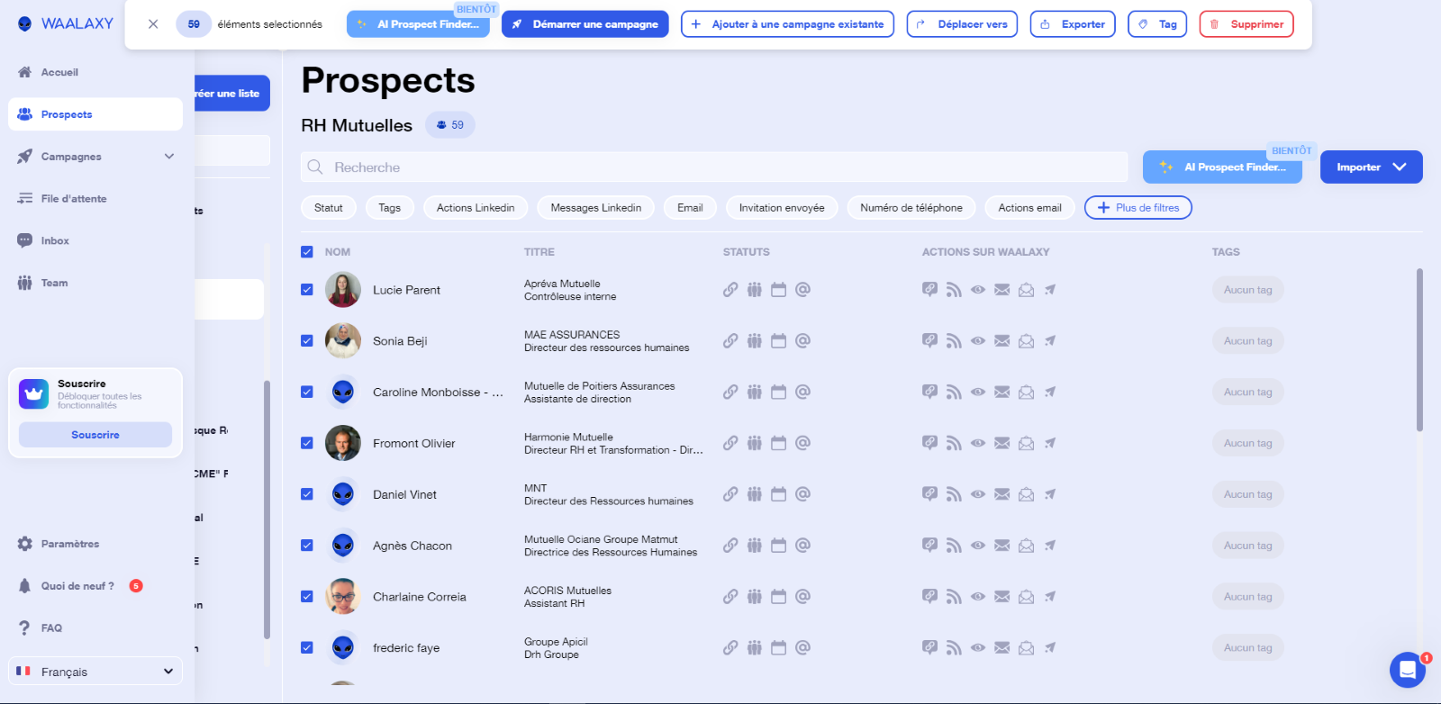Click the message action icon for Daniel Vinet
This screenshot has width=1441, height=704.
(x=929, y=494)
